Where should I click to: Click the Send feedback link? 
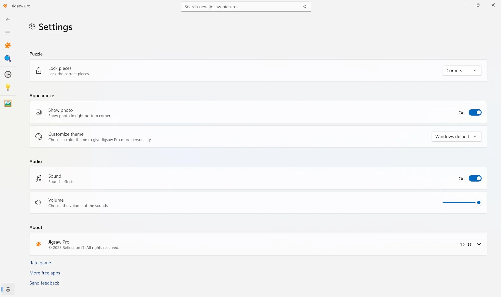coord(44,283)
